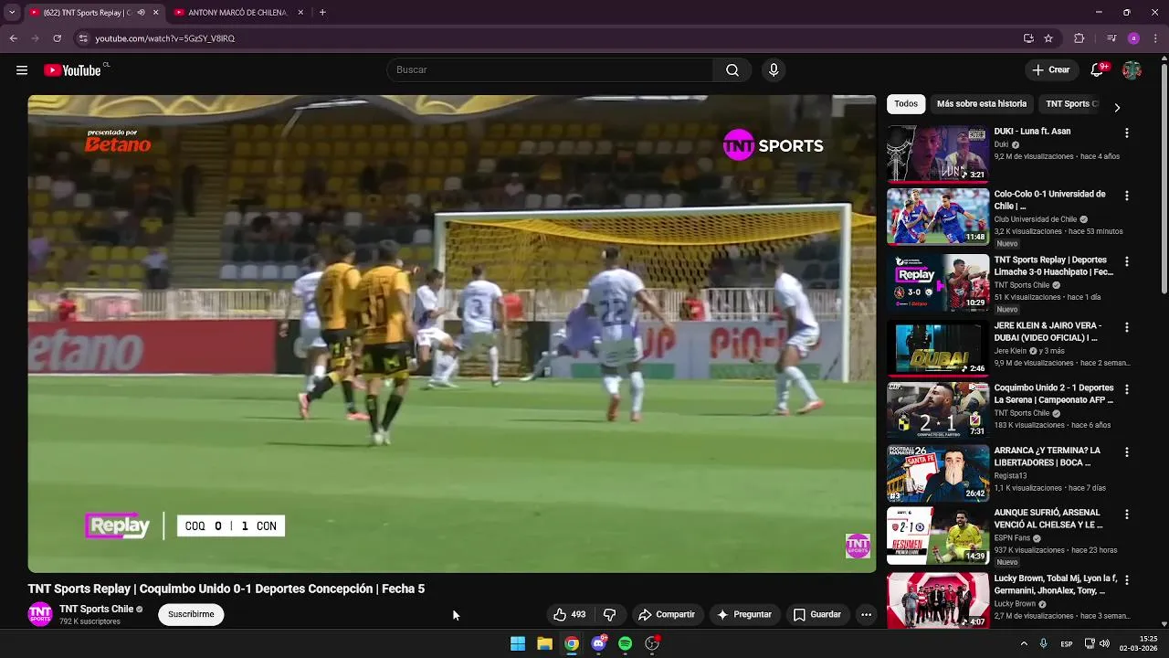Open the DUKI - Luna thumbnail
The image size is (1169, 658).
(938, 154)
